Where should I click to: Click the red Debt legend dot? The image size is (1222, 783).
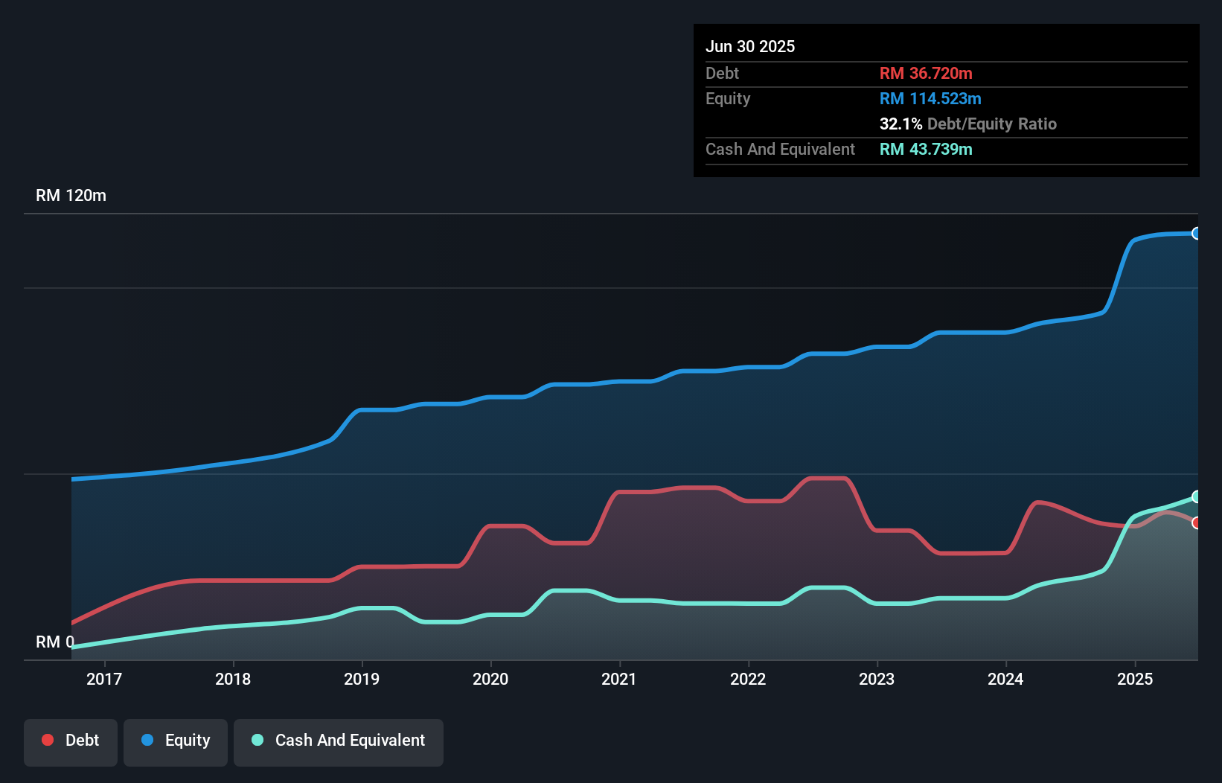(48, 740)
